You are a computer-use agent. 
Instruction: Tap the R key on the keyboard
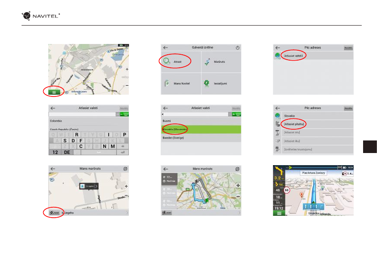point(77,135)
